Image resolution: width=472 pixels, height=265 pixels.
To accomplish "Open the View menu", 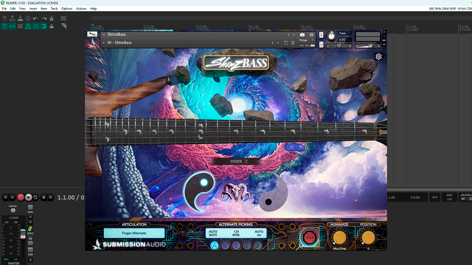I will pos(22,9).
